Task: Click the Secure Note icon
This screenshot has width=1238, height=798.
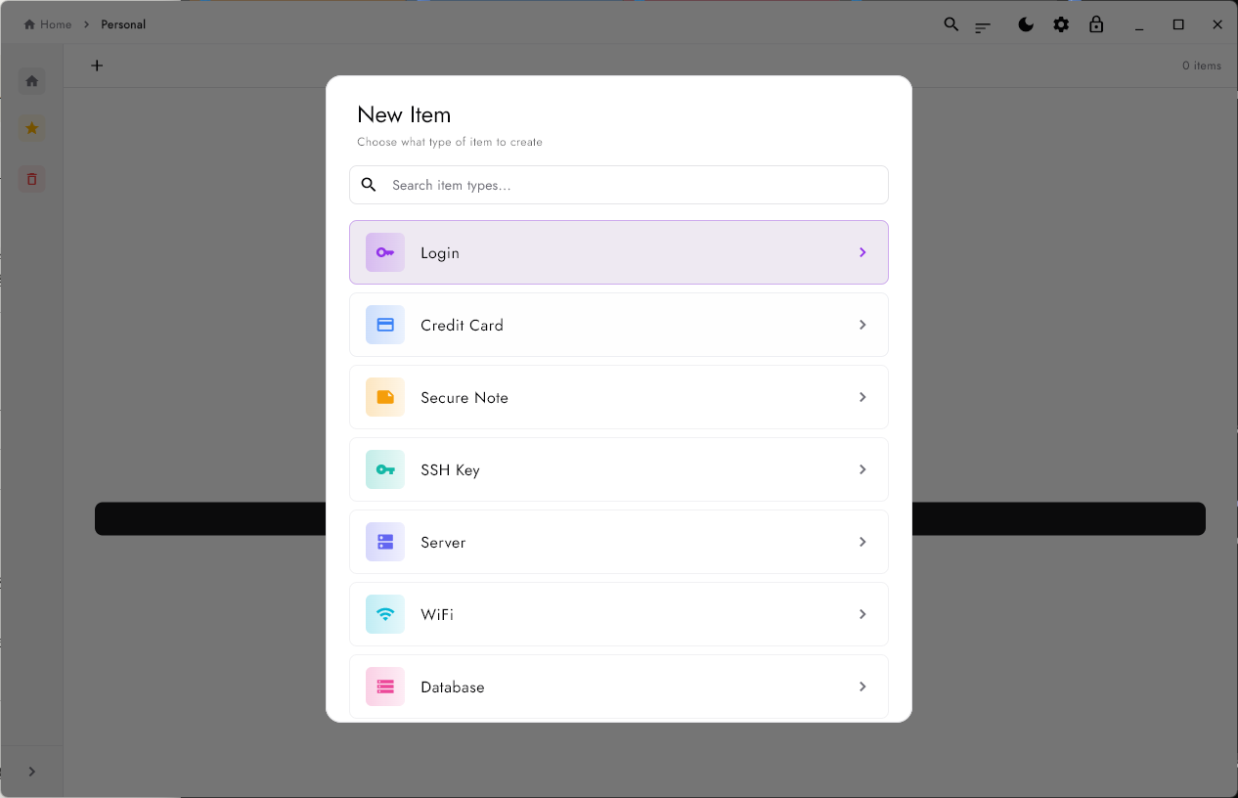Action: click(385, 397)
